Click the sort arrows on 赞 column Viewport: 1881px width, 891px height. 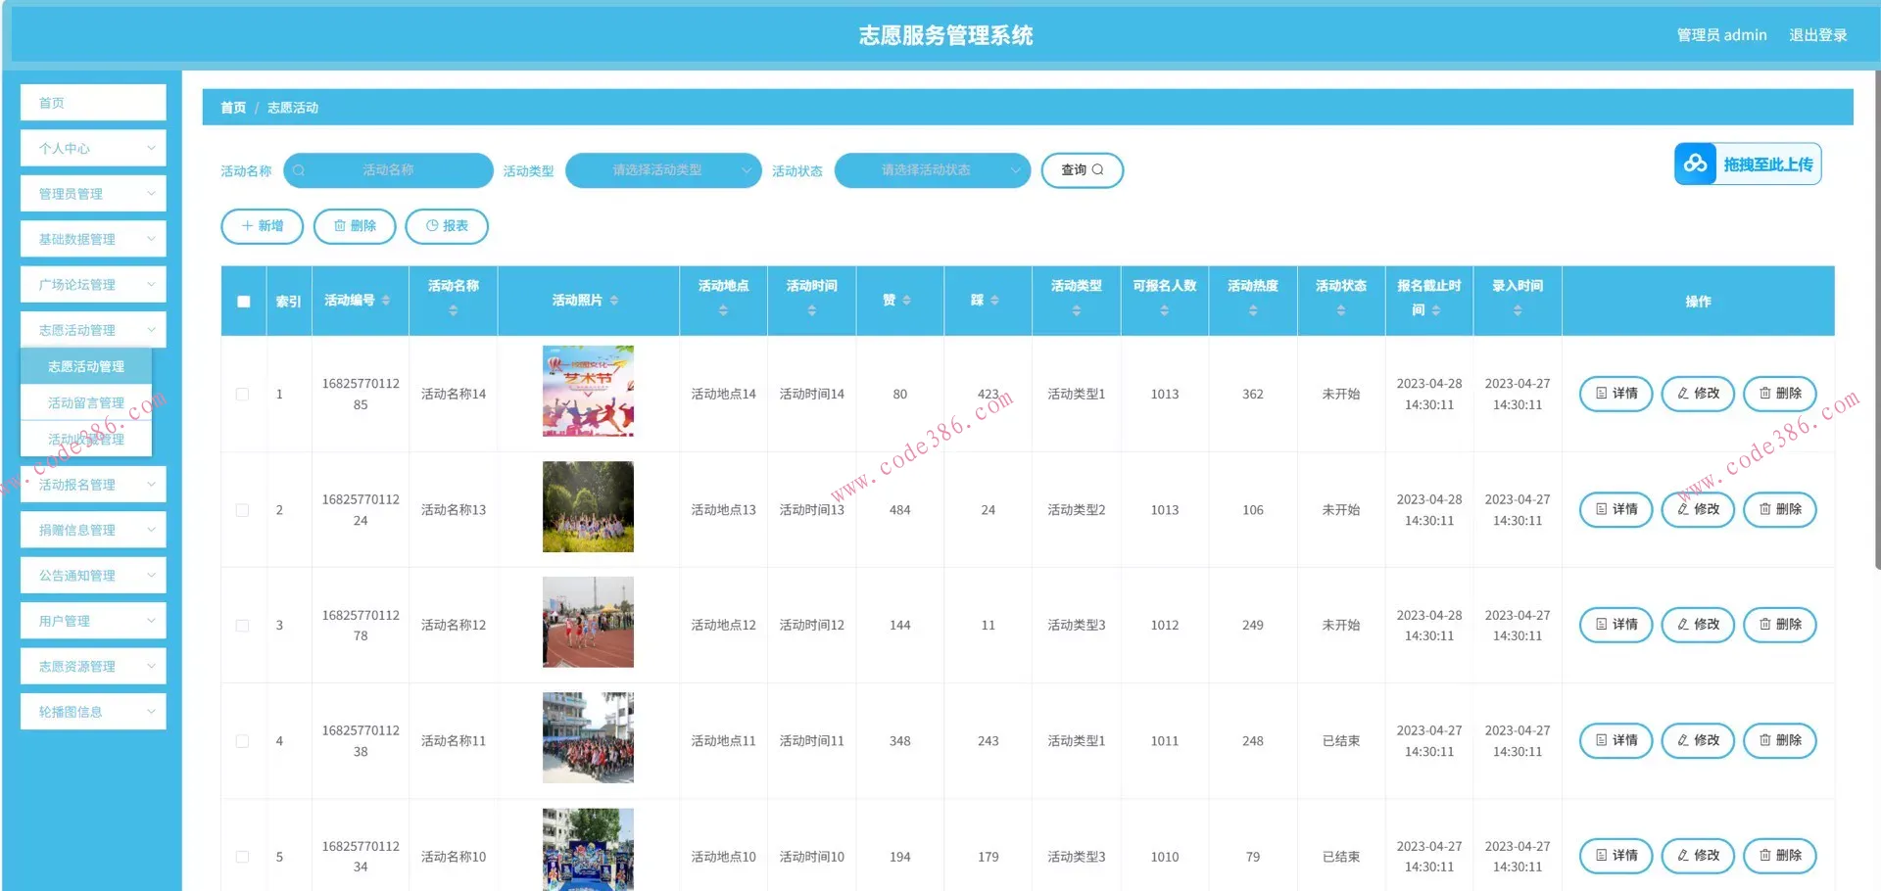click(905, 301)
